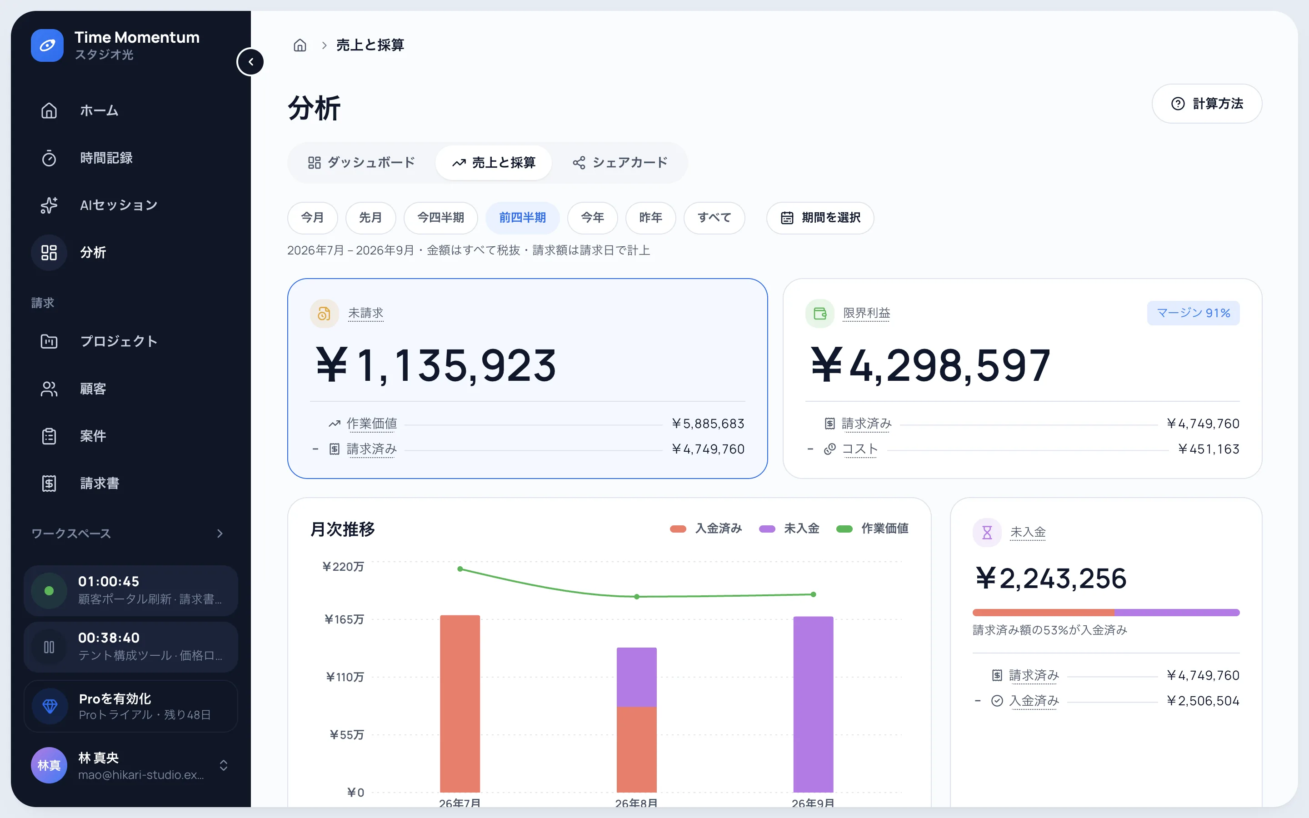
Task: Collapse the sidebar with the arrow button
Action: (x=250, y=62)
